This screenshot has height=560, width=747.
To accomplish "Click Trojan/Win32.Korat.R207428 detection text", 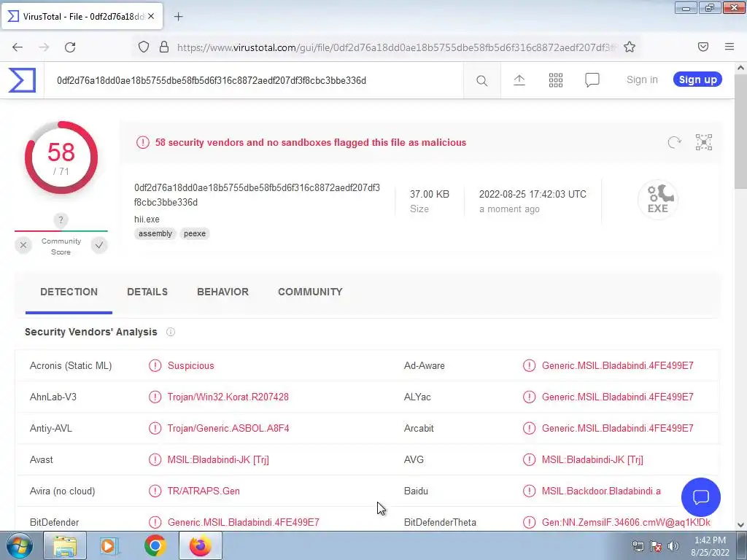I will (228, 397).
